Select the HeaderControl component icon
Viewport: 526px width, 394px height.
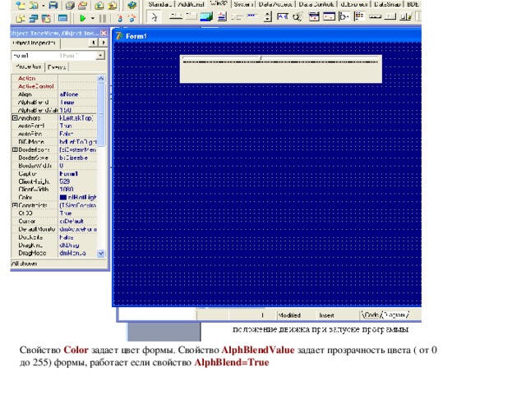375,16
